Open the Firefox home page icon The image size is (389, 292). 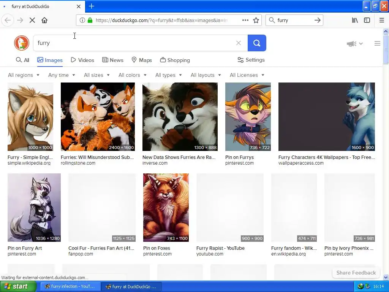click(44, 20)
